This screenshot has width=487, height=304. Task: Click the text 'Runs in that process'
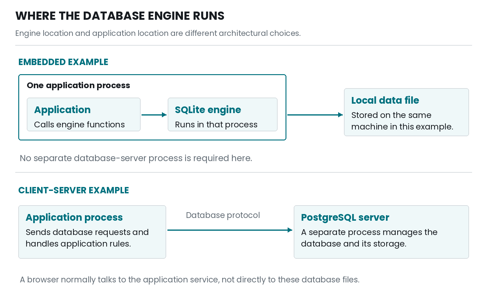tap(216, 124)
